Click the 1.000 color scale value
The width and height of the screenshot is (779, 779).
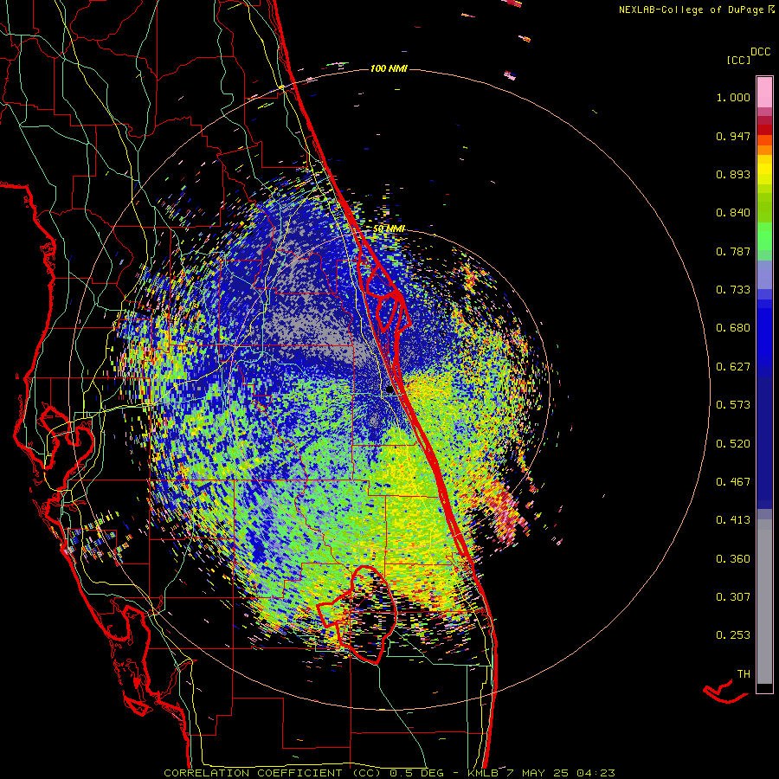coord(733,97)
